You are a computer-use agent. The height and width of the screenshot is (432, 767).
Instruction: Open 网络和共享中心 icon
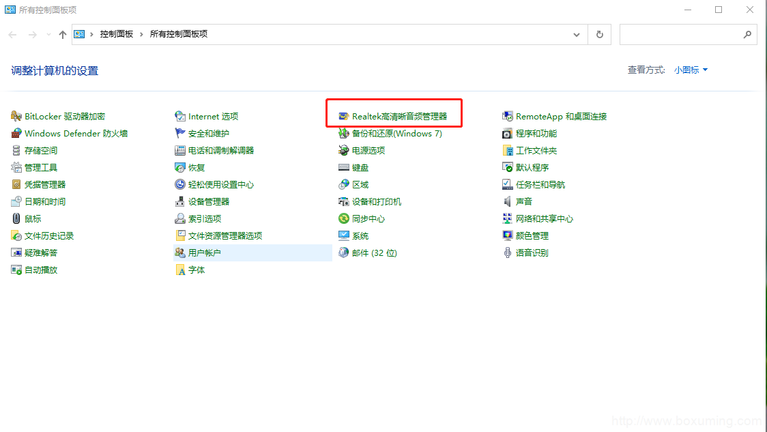(508, 218)
